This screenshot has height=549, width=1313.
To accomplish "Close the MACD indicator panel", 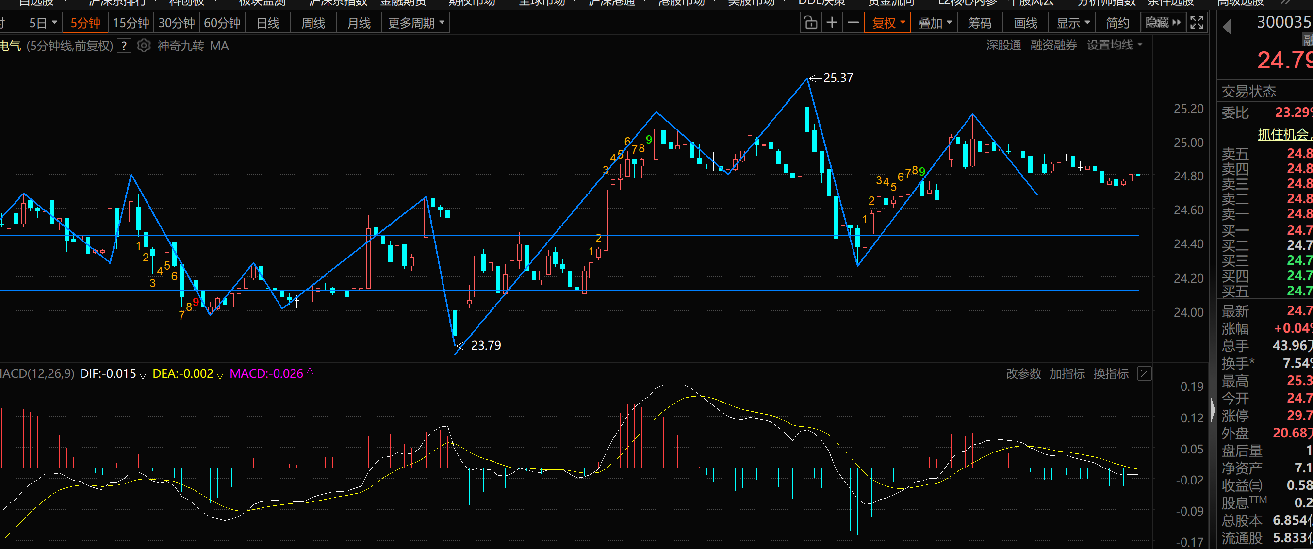I will [1144, 374].
